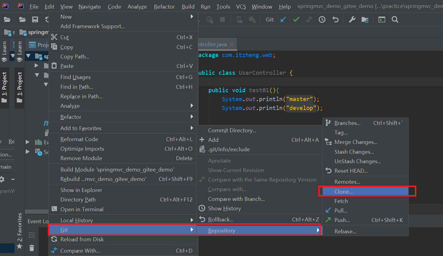Open Git Show History clock toolbar icon

point(322,20)
